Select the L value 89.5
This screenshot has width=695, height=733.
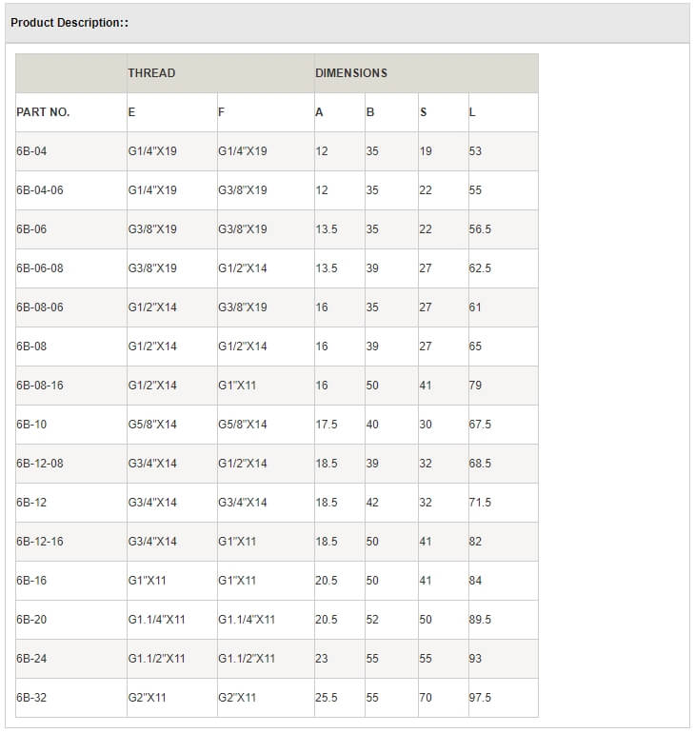pyautogui.click(x=480, y=620)
